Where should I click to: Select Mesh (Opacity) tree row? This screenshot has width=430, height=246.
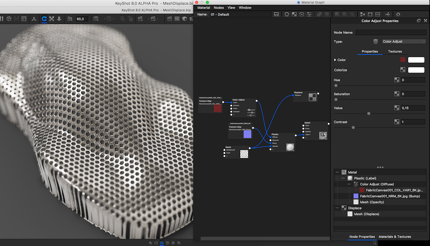[380, 202]
